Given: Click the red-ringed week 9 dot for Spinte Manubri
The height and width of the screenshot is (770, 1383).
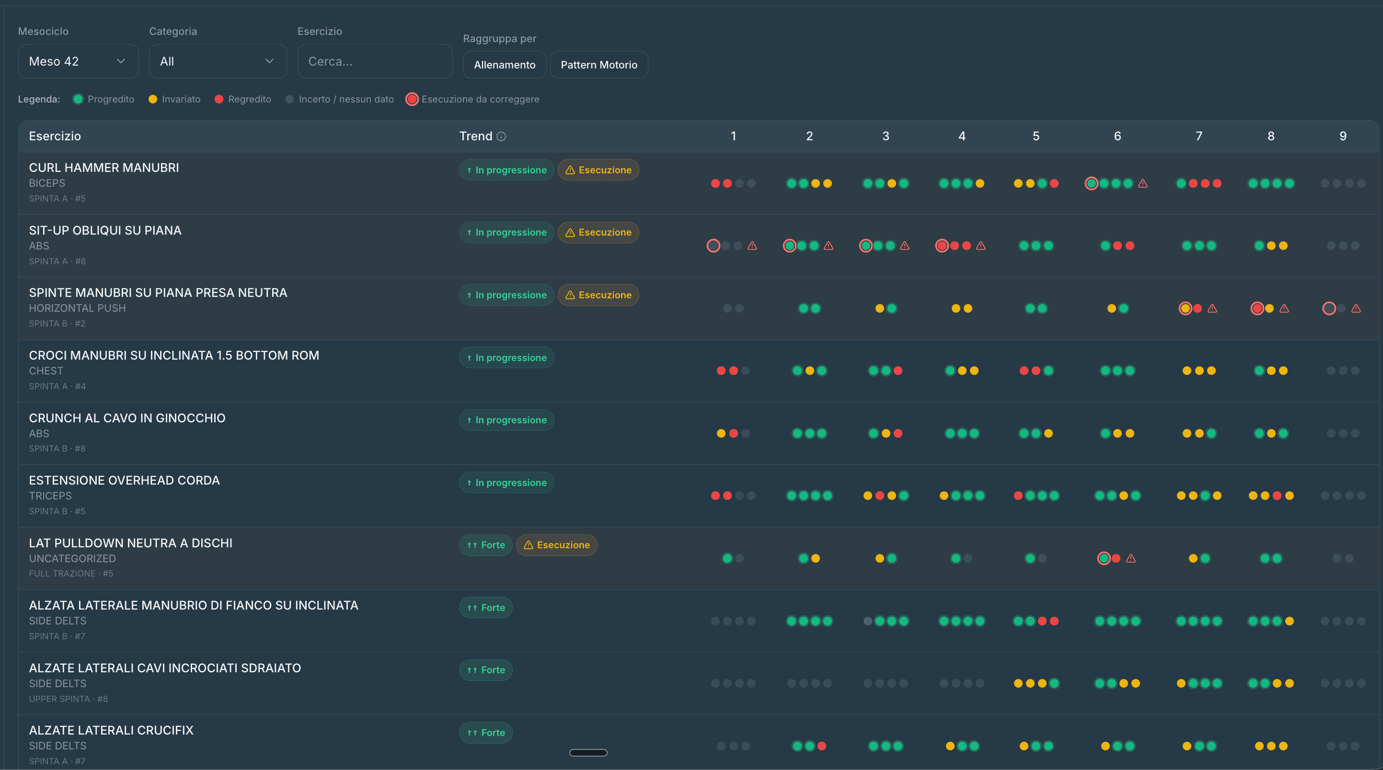Looking at the screenshot, I should point(1329,308).
